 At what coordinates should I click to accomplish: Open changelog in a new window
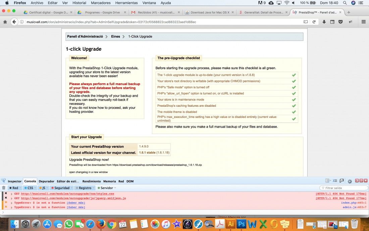(89, 172)
